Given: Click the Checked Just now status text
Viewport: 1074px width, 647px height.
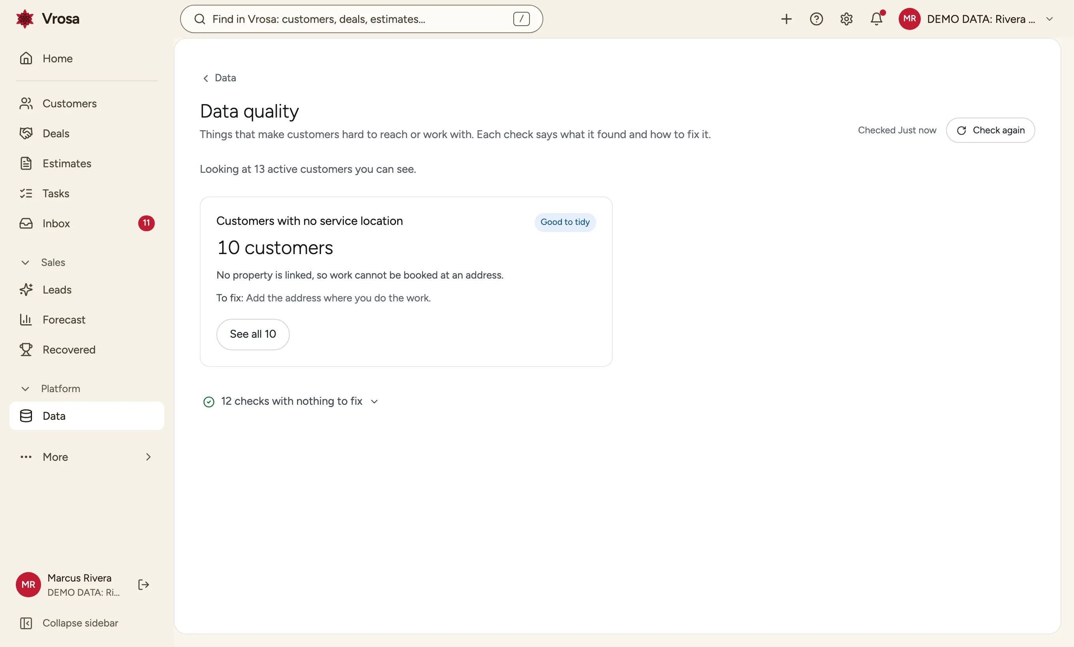Looking at the screenshot, I should 897,130.
